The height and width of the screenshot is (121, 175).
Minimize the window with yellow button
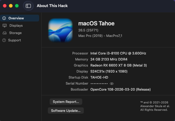pyautogui.click(x=11, y=6)
